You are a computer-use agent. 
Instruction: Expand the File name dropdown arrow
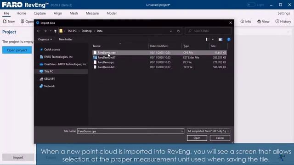[x=182, y=131]
